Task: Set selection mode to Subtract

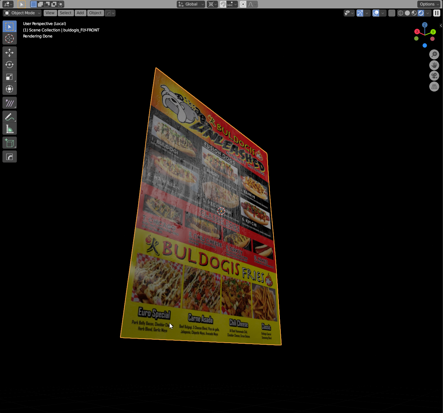Action: [47, 4]
